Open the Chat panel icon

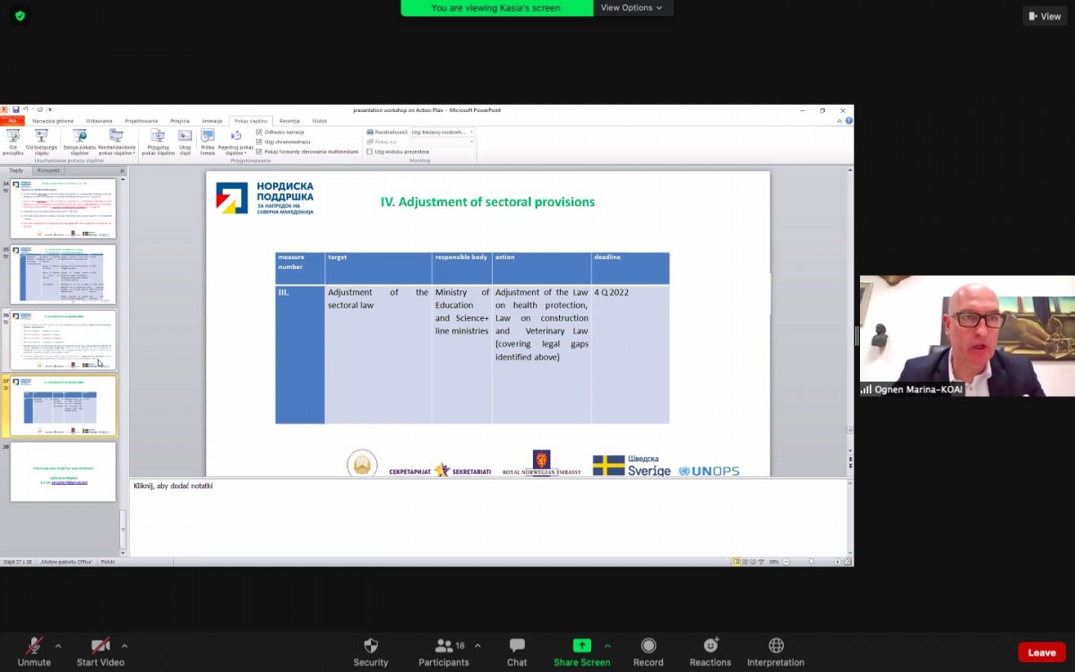(x=517, y=646)
